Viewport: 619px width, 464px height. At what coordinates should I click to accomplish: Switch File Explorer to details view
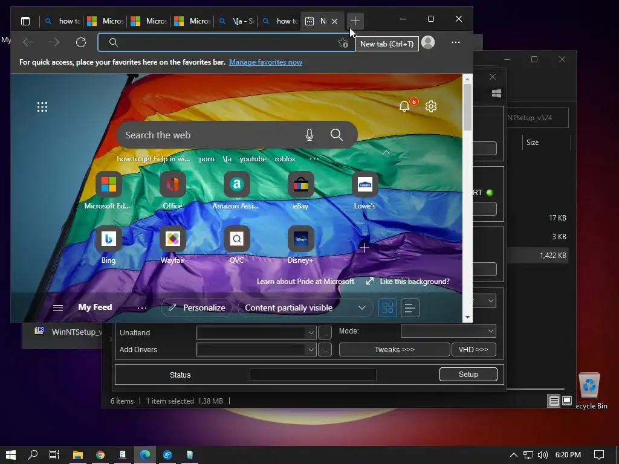click(x=554, y=401)
